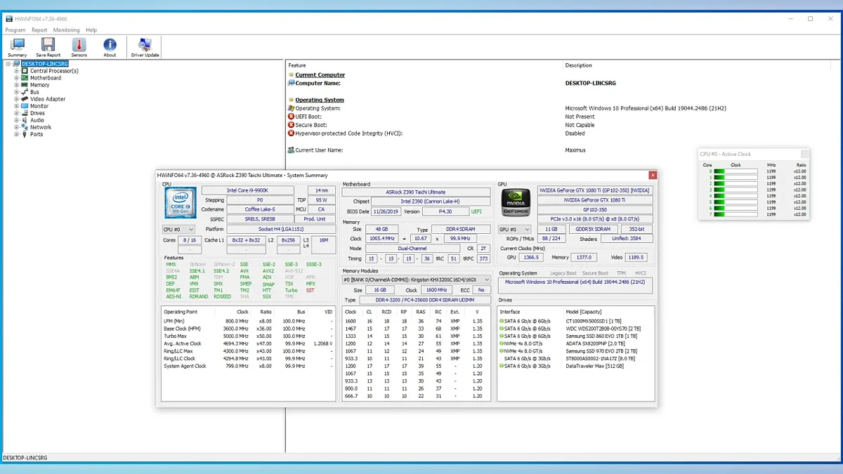The height and width of the screenshot is (474, 843).
Task: Select the Samsung SSD 860 EVO 1TB drive
Action: pos(575,336)
